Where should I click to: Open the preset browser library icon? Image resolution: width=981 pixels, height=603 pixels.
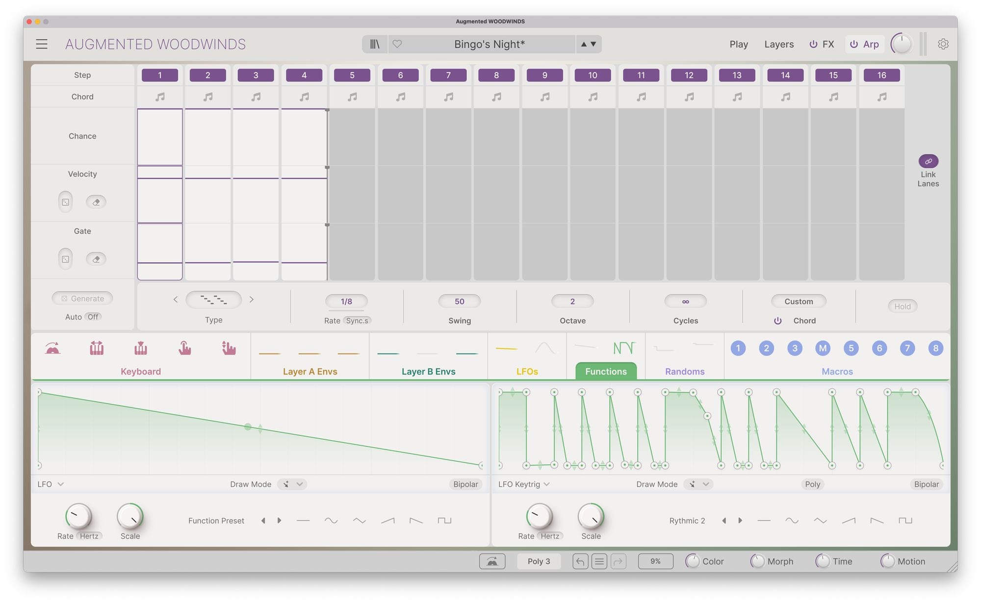point(375,44)
